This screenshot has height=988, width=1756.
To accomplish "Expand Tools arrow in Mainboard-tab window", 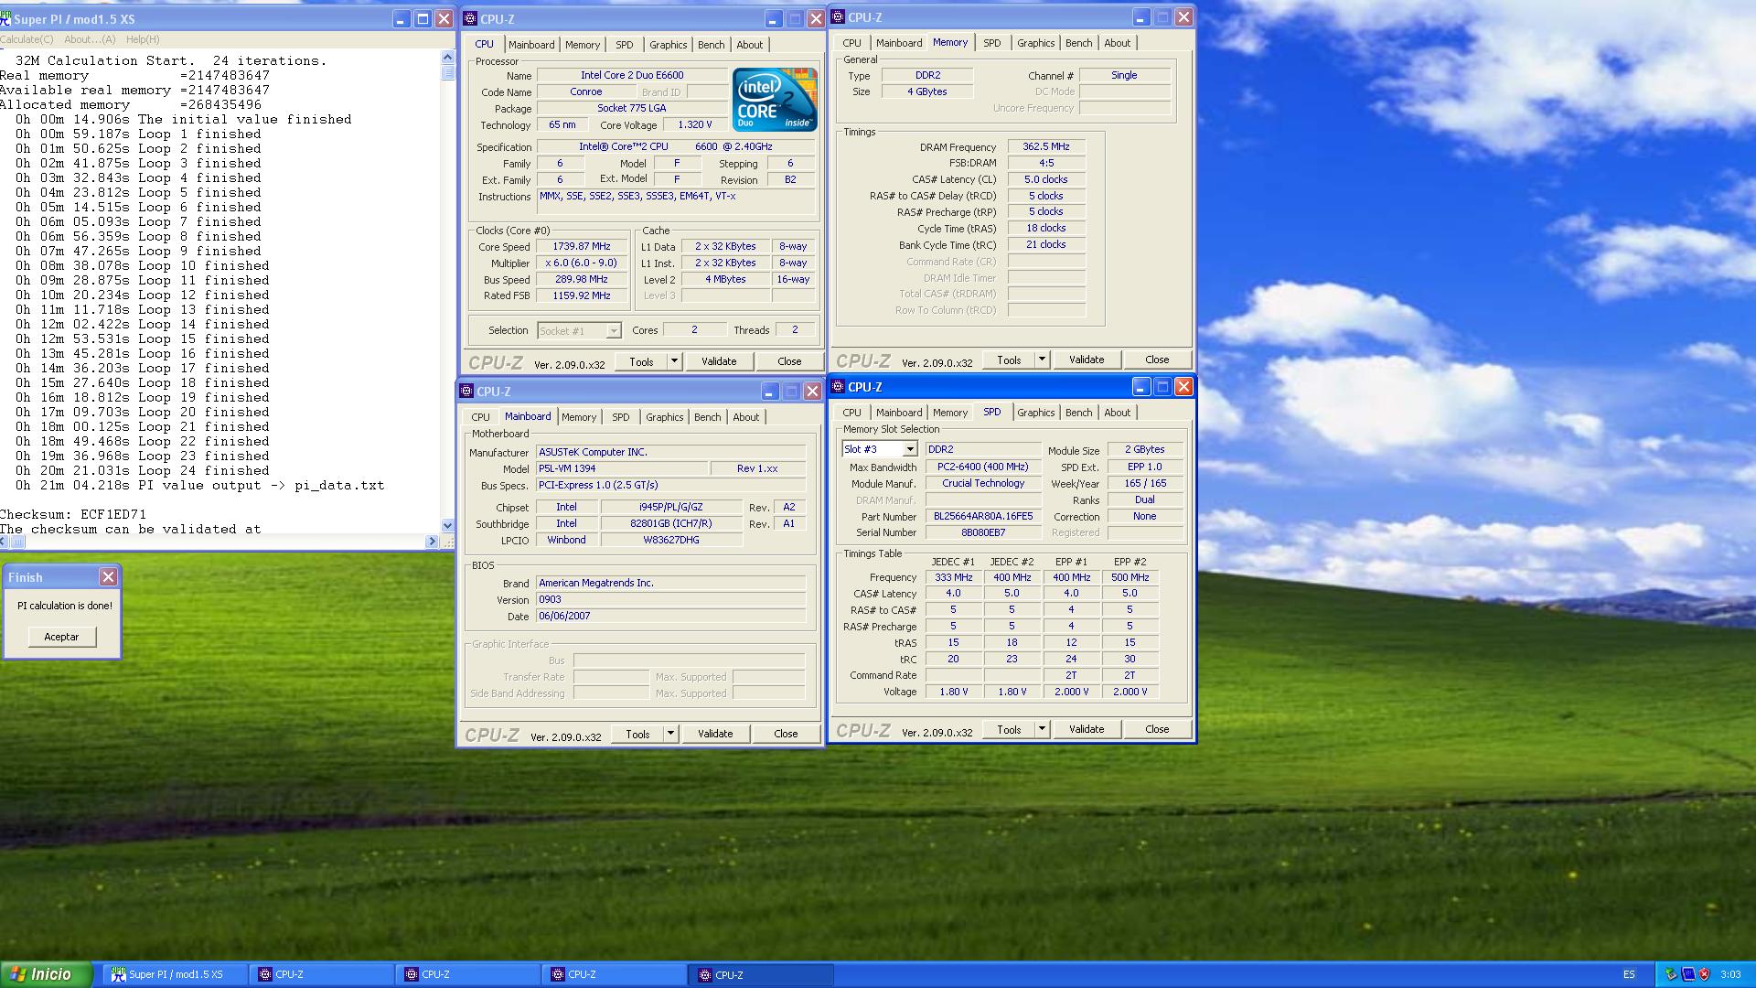I will click(670, 734).
